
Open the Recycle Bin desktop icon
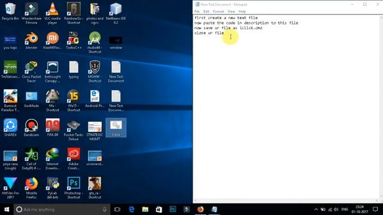click(10, 11)
